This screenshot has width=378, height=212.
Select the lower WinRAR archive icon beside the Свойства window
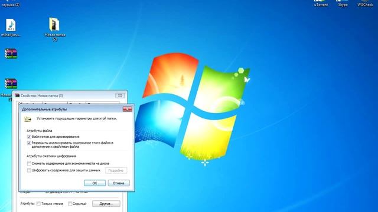11,84
